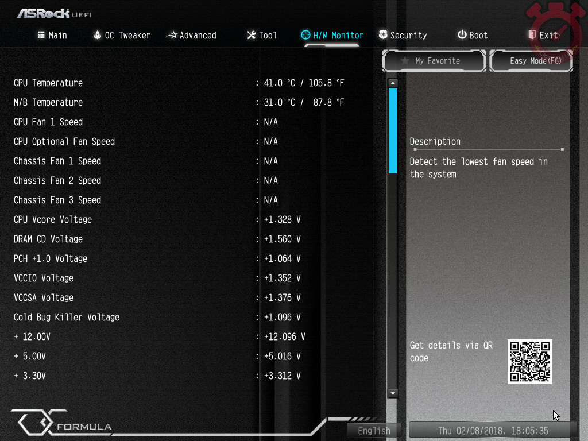This screenshot has width=588, height=441.
Task: Click the Boot power icon
Action: click(462, 35)
